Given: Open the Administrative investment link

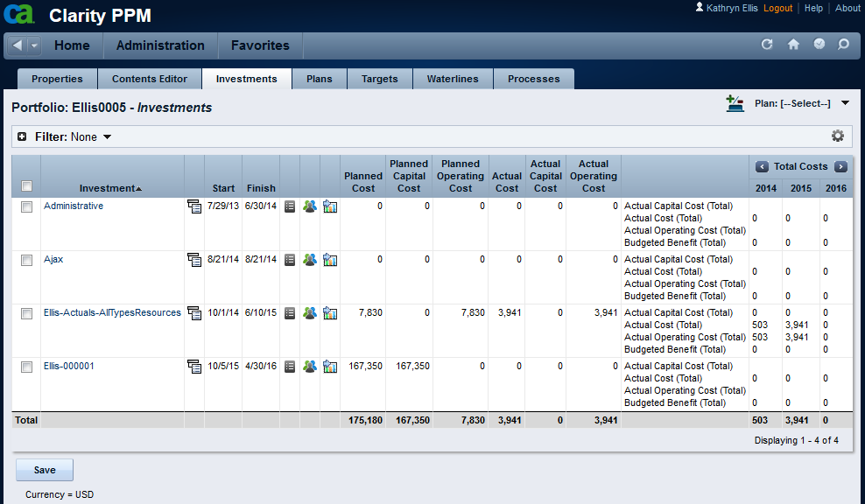Looking at the screenshot, I should [x=74, y=206].
